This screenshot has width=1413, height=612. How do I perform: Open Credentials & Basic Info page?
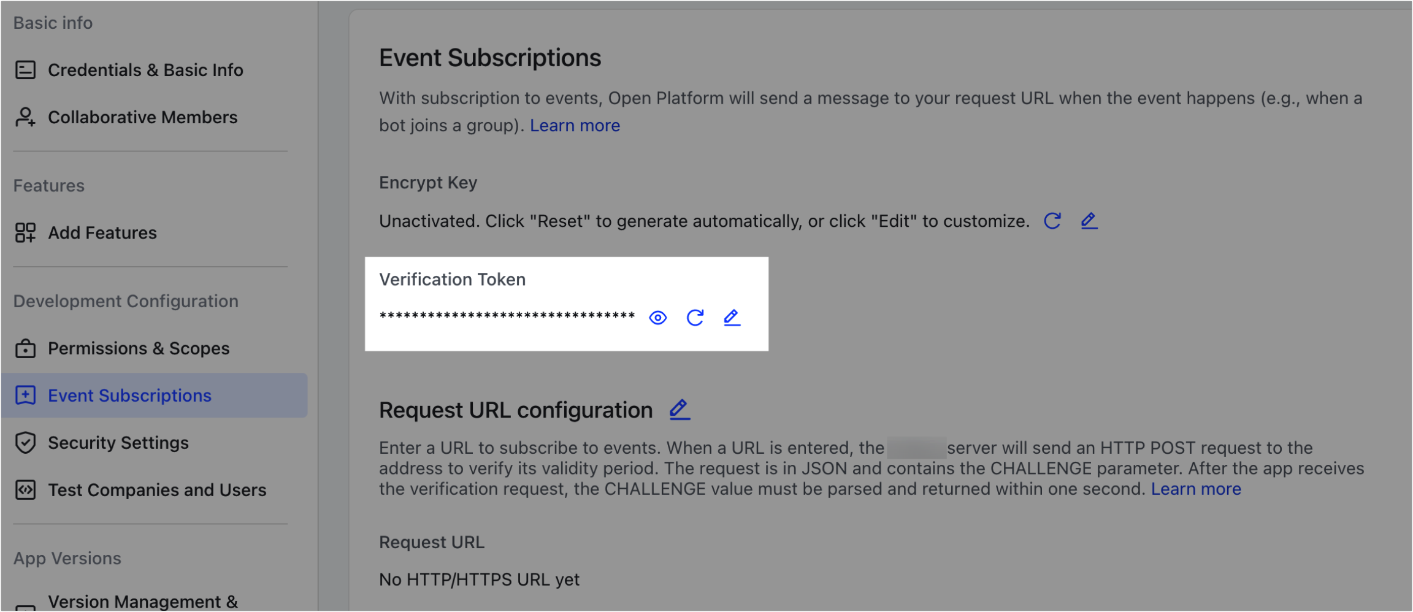point(145,70)
